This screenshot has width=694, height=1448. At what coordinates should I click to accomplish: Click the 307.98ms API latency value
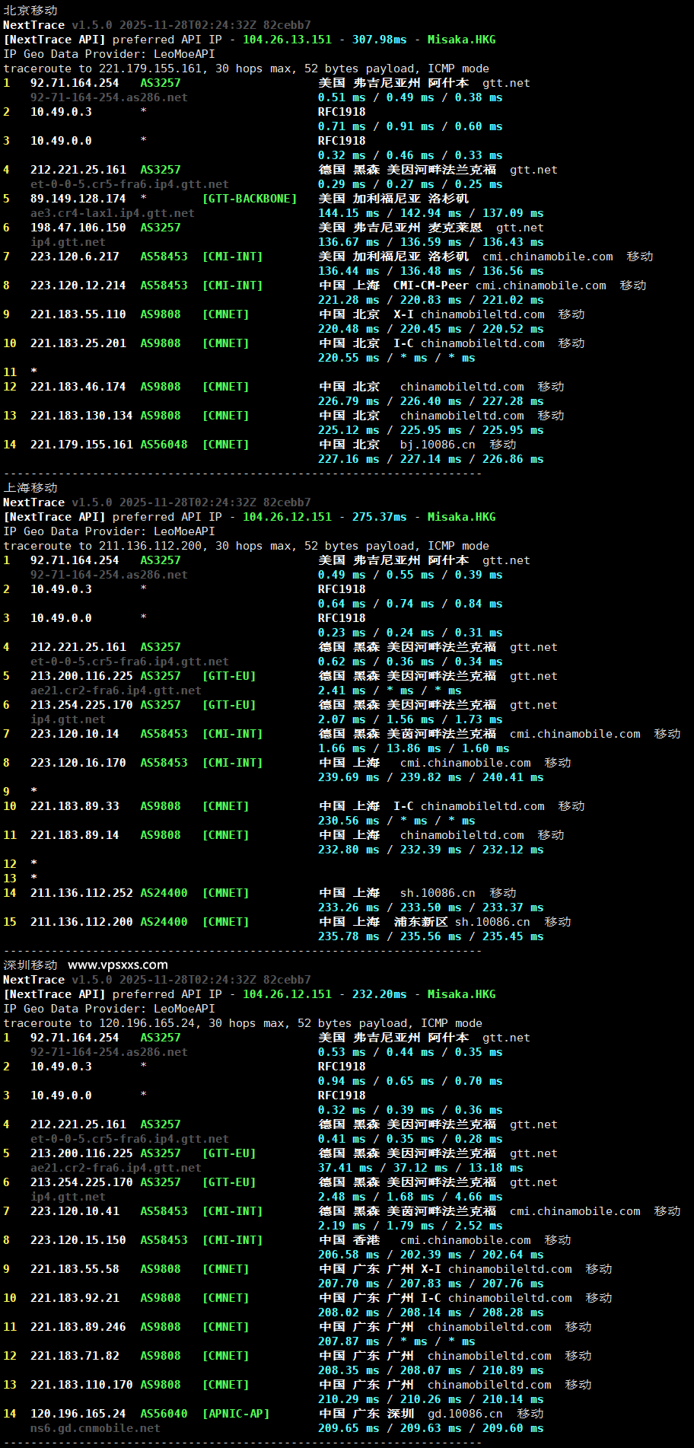(x=379, y=40)
